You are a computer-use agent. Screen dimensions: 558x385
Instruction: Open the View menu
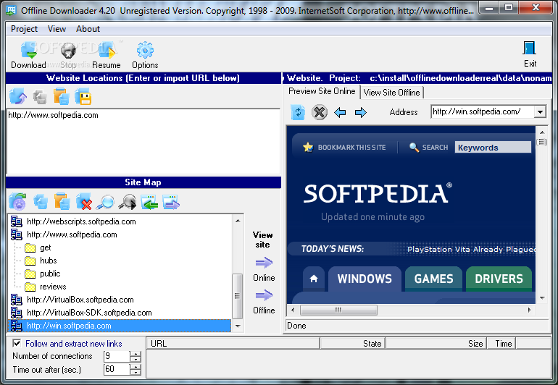(57, 29)
